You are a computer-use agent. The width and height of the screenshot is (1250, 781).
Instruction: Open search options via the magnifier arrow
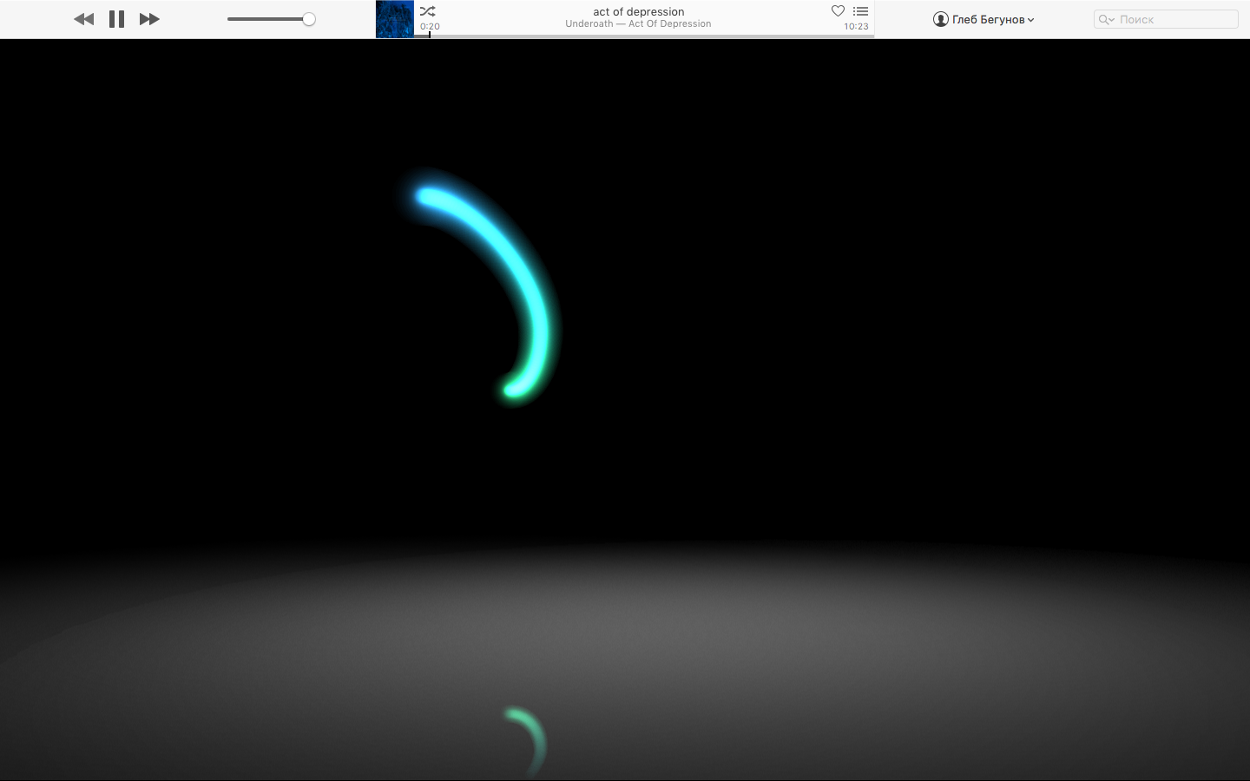[1106, 19]
